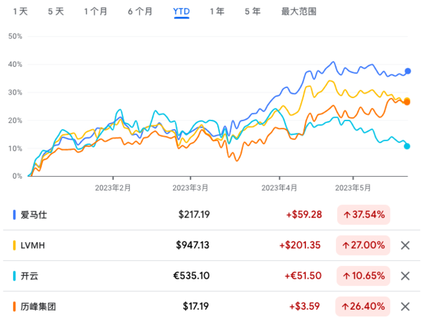Click the 0% y-axis label
This screenshot has height=319, width=424.
click(17, 176)
